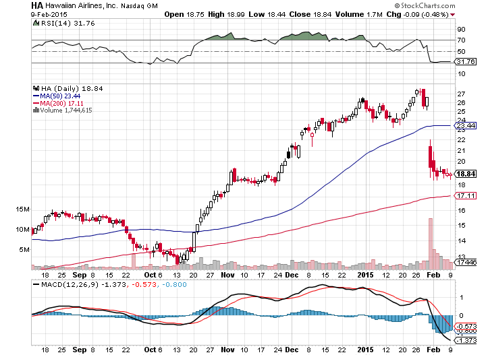Click the Close 18.84 value in header
Screen dimensions: 488x359
310,14
